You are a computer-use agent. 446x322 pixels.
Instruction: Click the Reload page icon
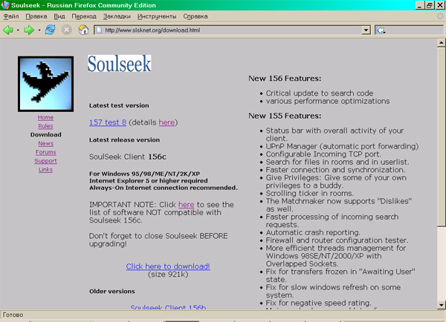pos(50,30)
